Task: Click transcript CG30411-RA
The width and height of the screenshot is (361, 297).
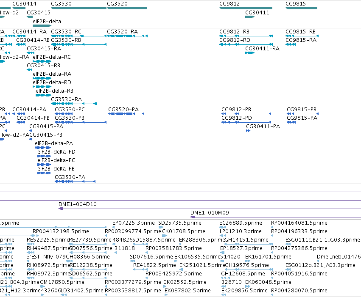Action: pos(263,49)
